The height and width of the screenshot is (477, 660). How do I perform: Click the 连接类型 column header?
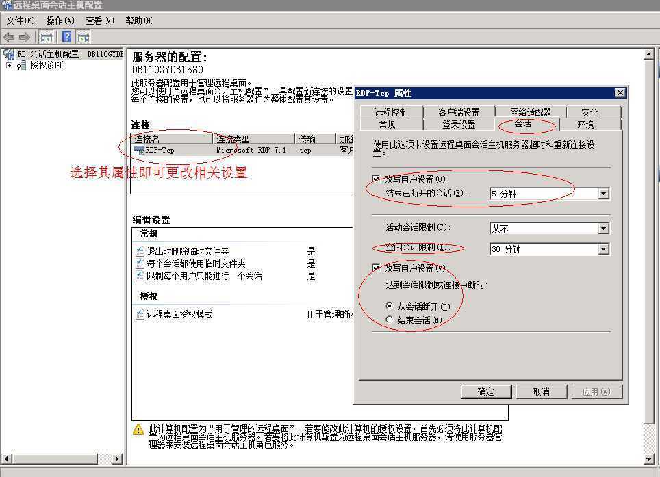[253, 139]
